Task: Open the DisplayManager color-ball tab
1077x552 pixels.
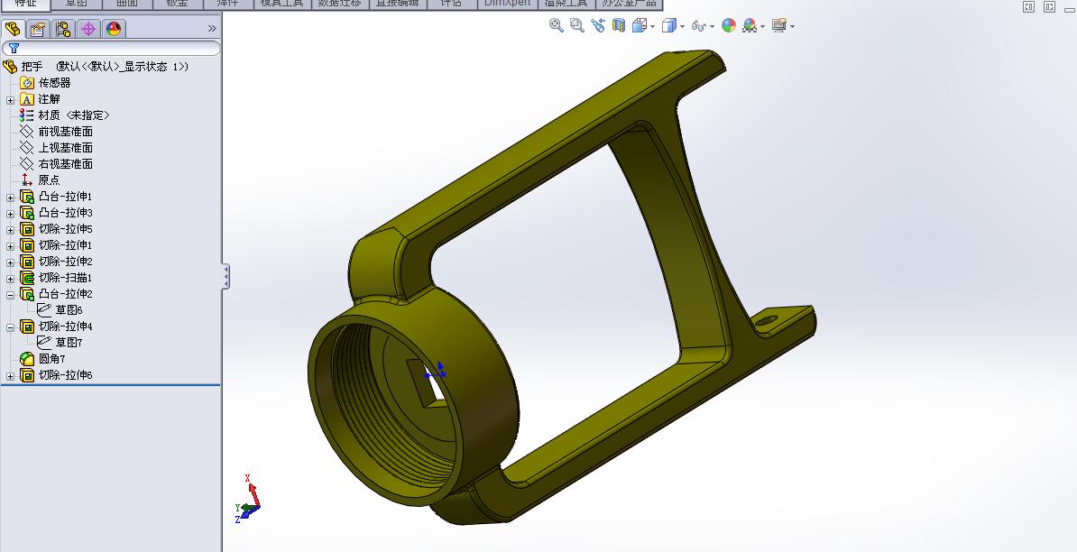Action: [114, 29]
